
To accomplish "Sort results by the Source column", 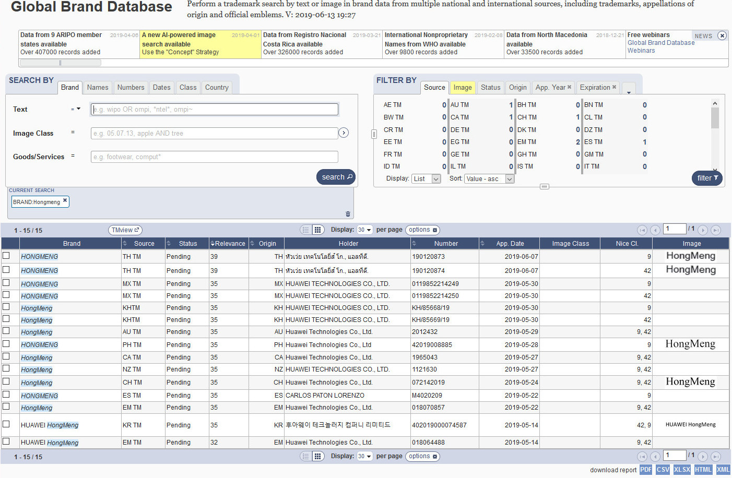I will [x=144, y=244].
